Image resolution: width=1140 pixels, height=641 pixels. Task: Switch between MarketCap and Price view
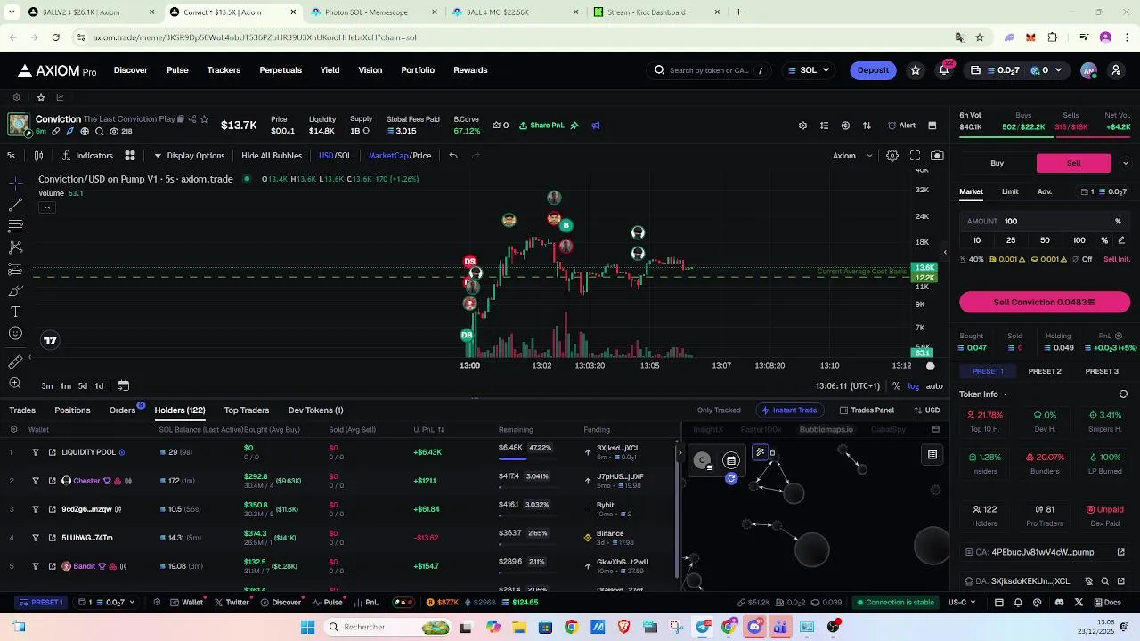coord(400,156)
